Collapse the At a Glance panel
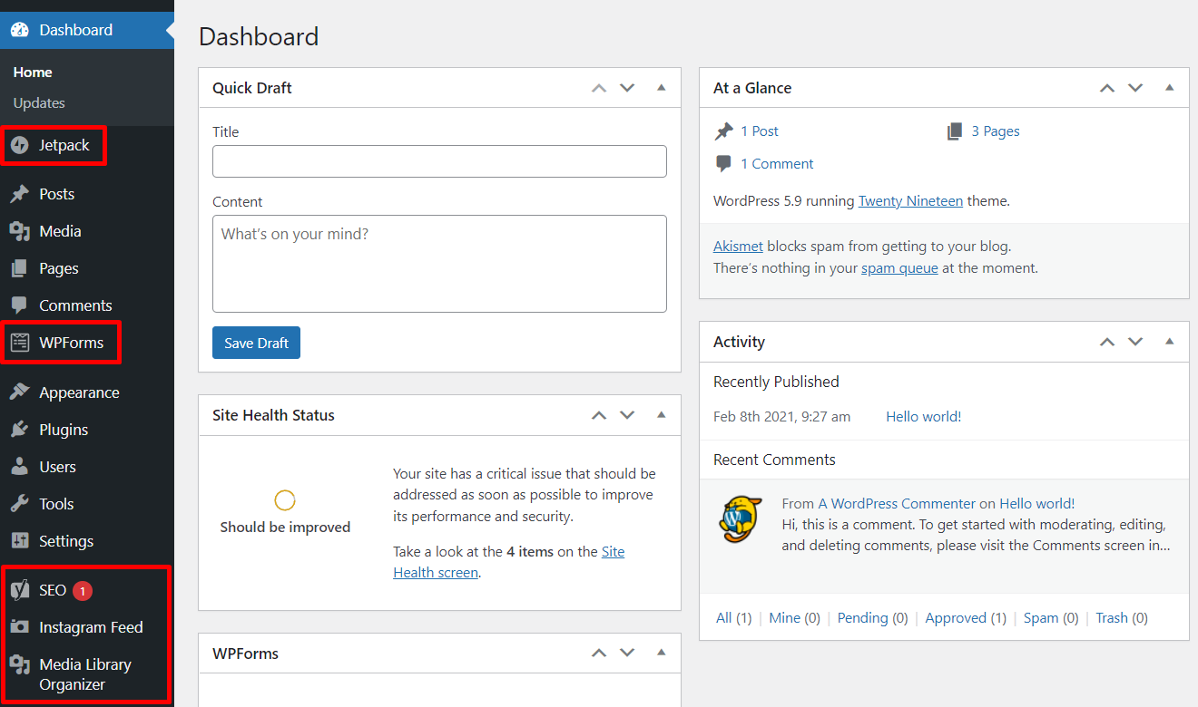The width and height of the screenshot is (1198, 707). click(x=1170, y=88)
